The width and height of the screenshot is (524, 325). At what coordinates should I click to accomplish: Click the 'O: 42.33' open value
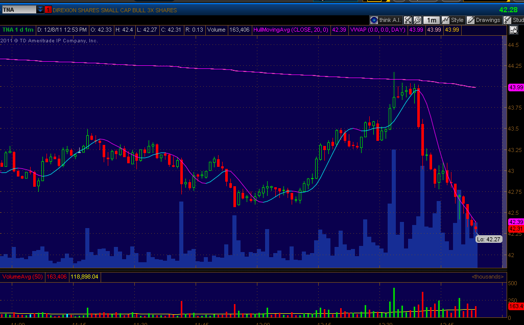[101, 30]
